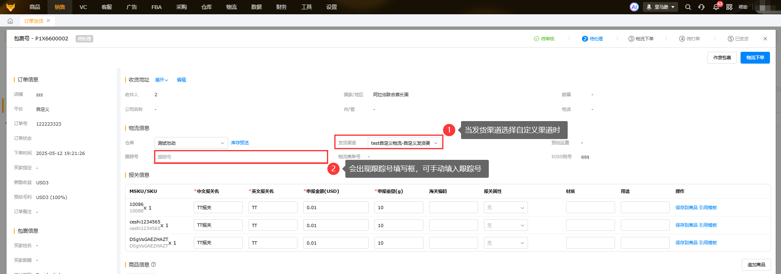Open 报关属性 dropdown for DSgVsGAEZHAZT
This screenshot has height=274, width=781.
[x=506, y=243]
